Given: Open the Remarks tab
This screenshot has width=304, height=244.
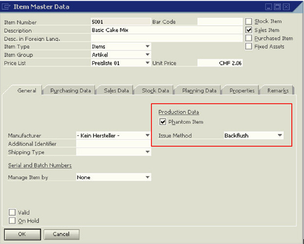Looking at the screenshot, I should coord(278,90).
